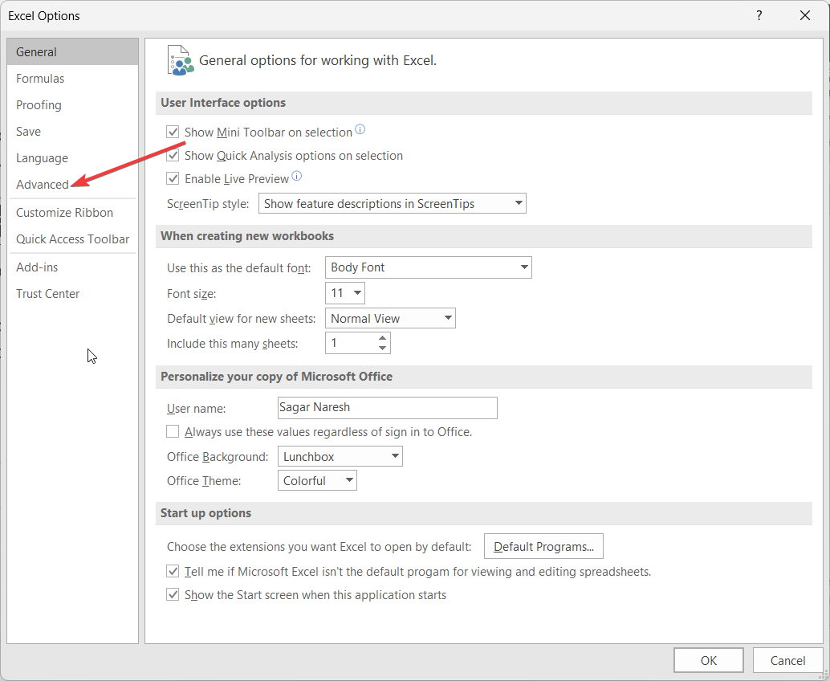The width and height of the screenshot is (830, 681).
Task: Click the ScreenTip style label
Action: [208, 204]
